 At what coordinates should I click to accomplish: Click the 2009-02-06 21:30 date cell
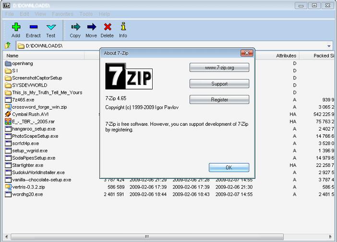click(x=234, y=187)
